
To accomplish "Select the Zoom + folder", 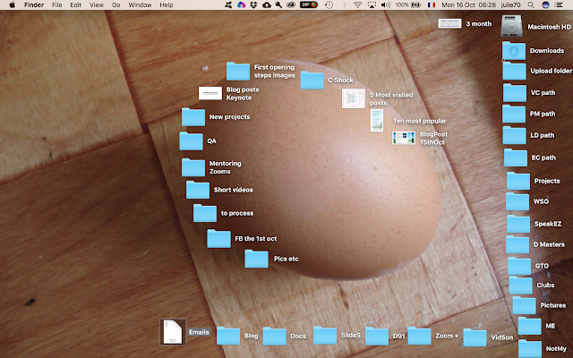I will tap(420, 336).
